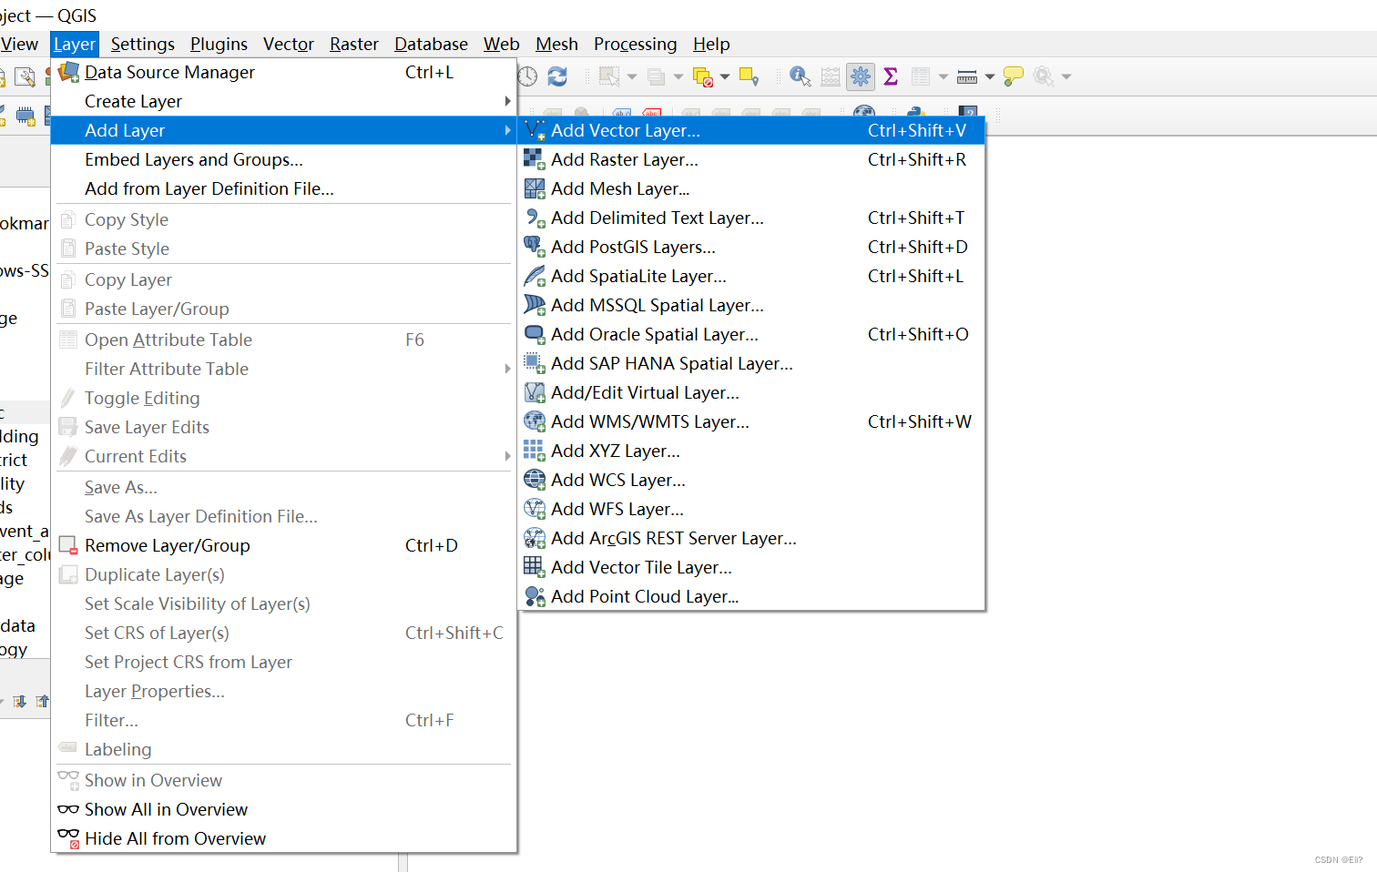
Task: Click Select Features by Value icon
Action: [x=656, y=76]
